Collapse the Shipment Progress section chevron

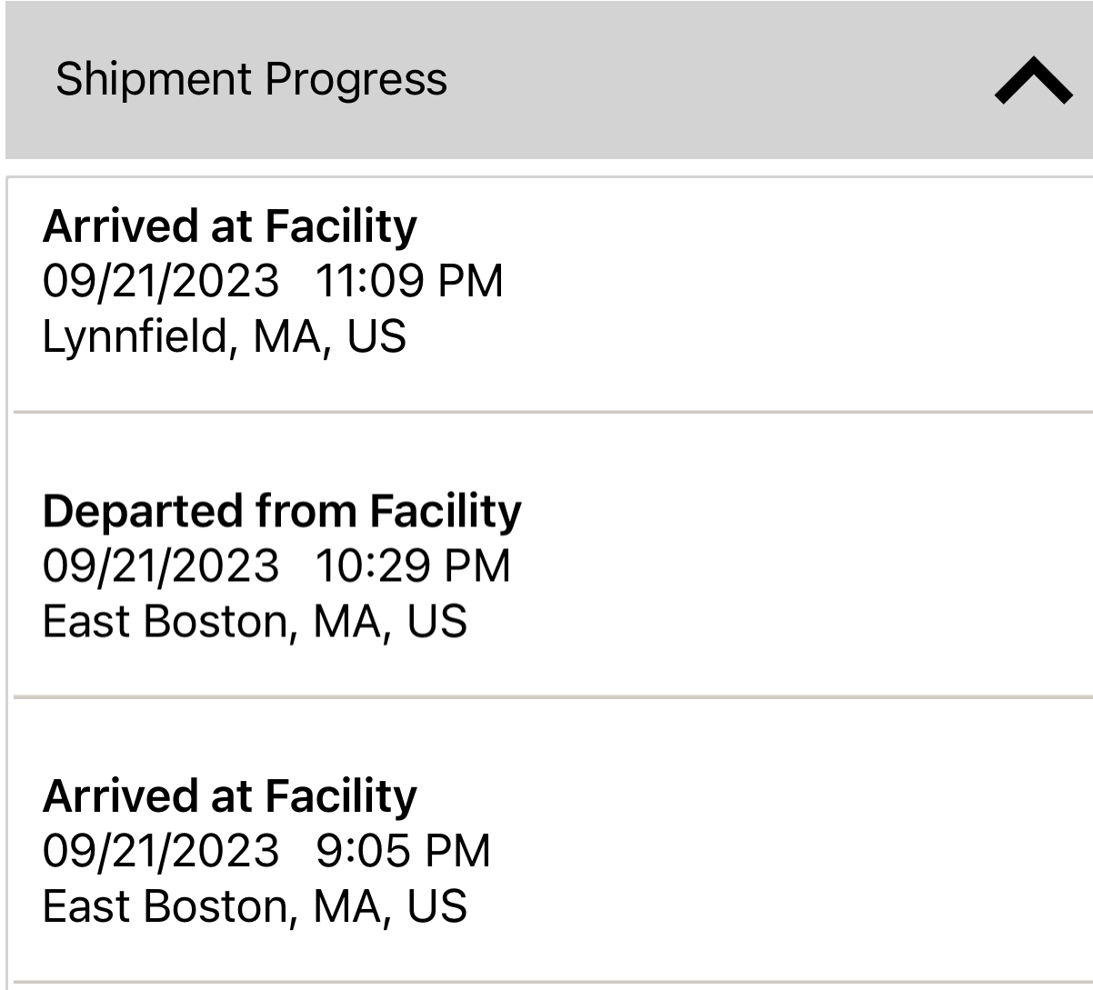(x=1033, y=81)
